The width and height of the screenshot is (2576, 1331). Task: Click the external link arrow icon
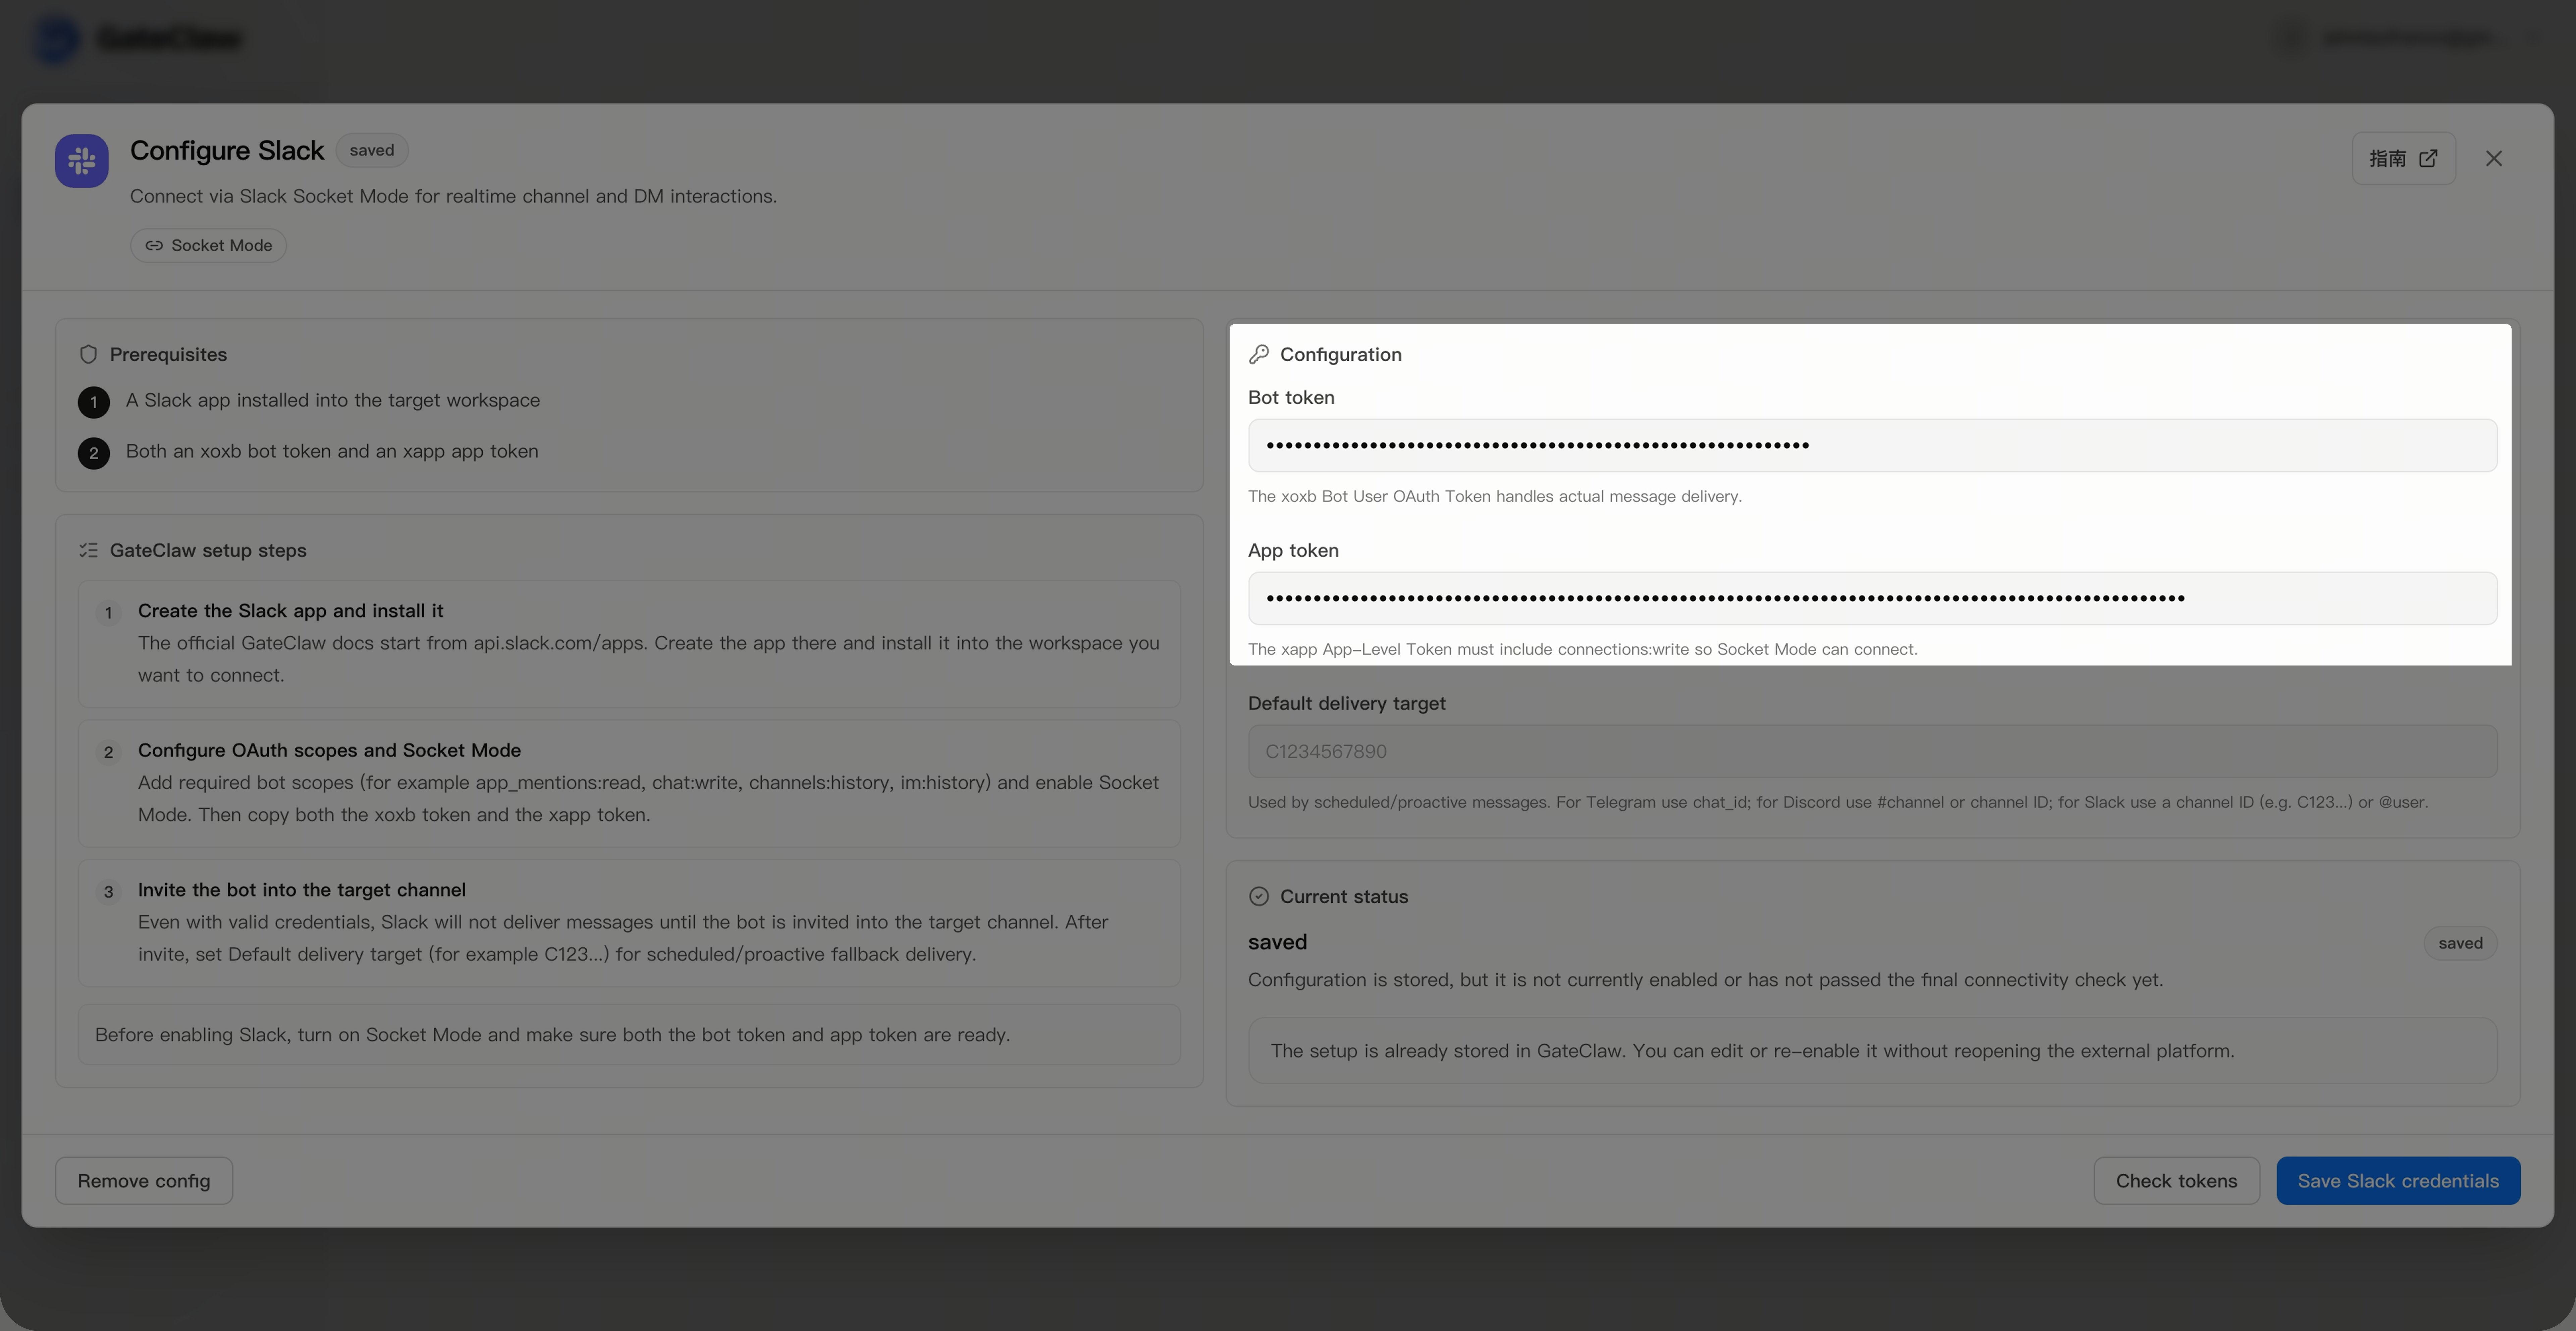[2428, 158]
